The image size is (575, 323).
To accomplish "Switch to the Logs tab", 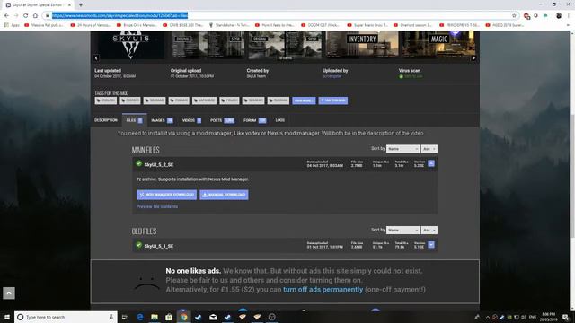I will [x=279, y=120].
